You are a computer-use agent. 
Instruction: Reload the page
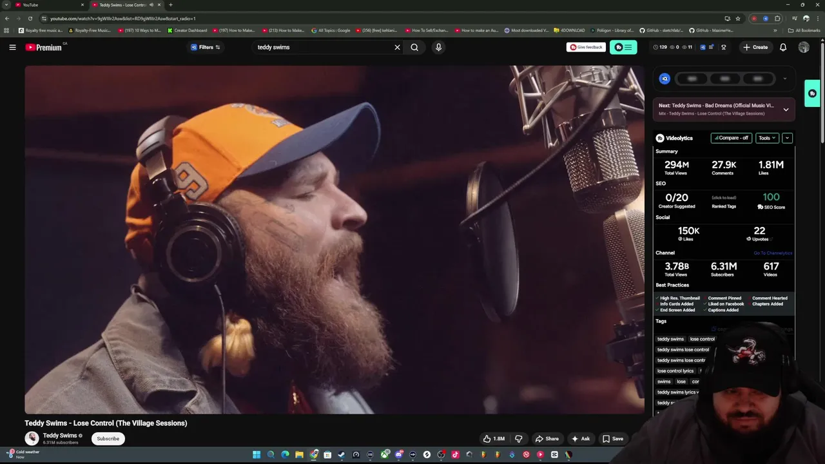(x=30, y=19)
